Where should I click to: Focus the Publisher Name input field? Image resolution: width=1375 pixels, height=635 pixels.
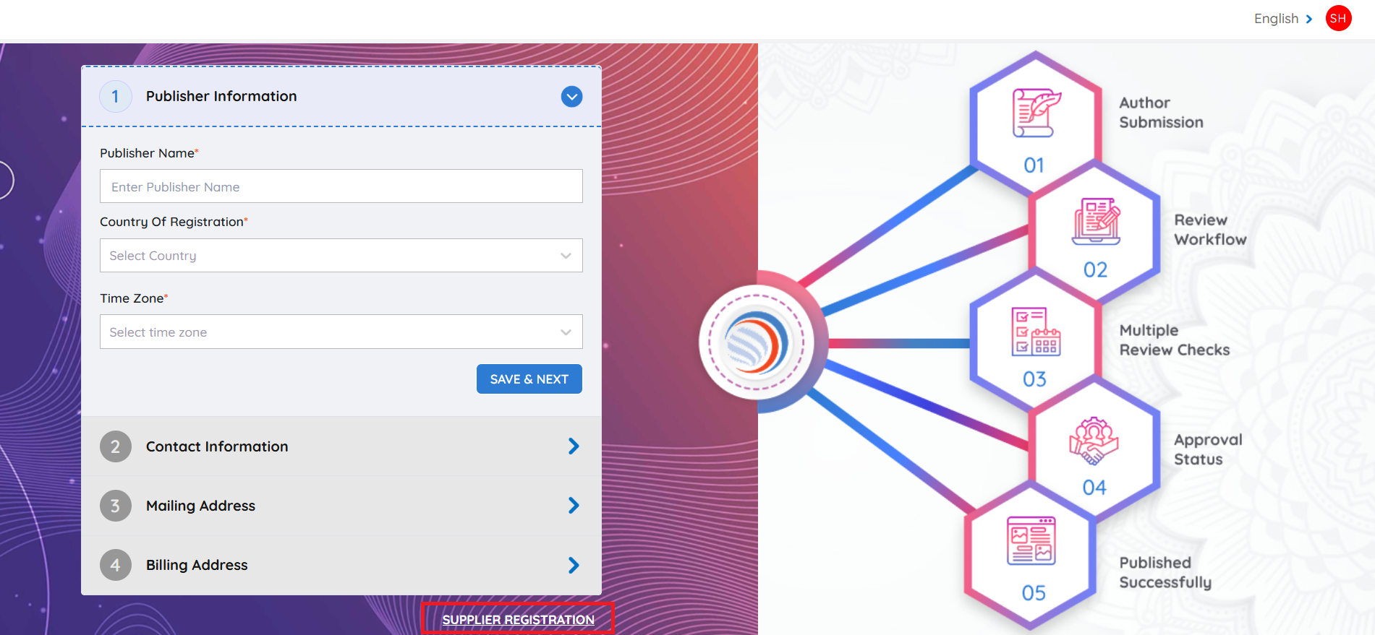(341, 186)
